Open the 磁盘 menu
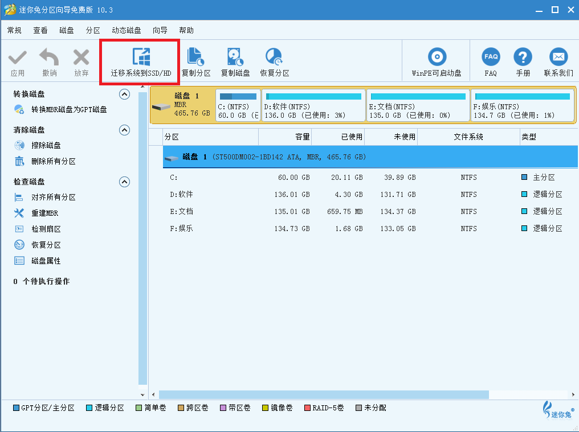Viewport: 579px width, 432px height. 67,30
